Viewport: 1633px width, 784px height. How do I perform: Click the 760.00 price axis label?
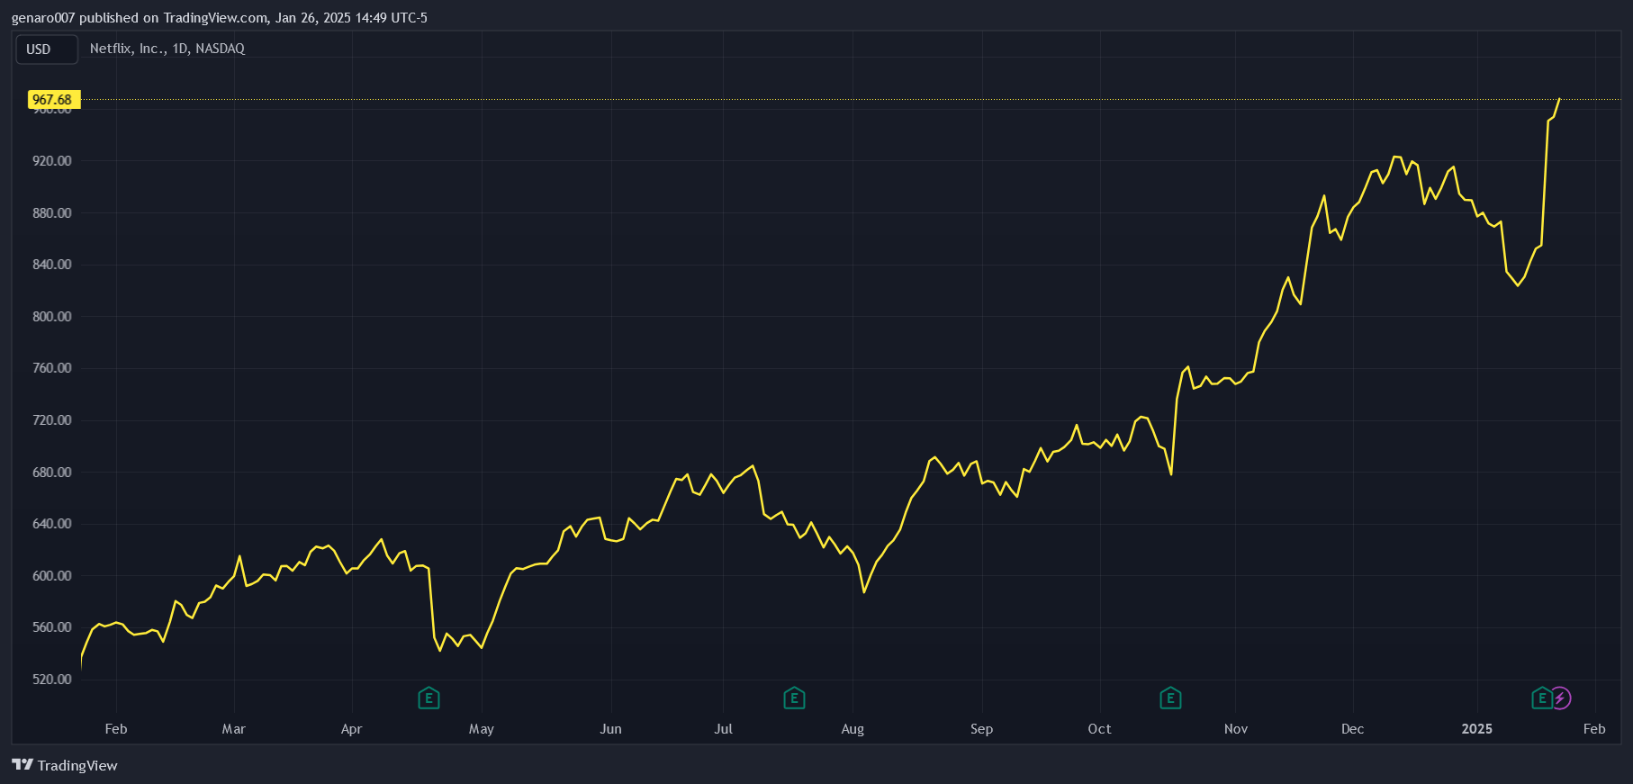coord(52,368)
